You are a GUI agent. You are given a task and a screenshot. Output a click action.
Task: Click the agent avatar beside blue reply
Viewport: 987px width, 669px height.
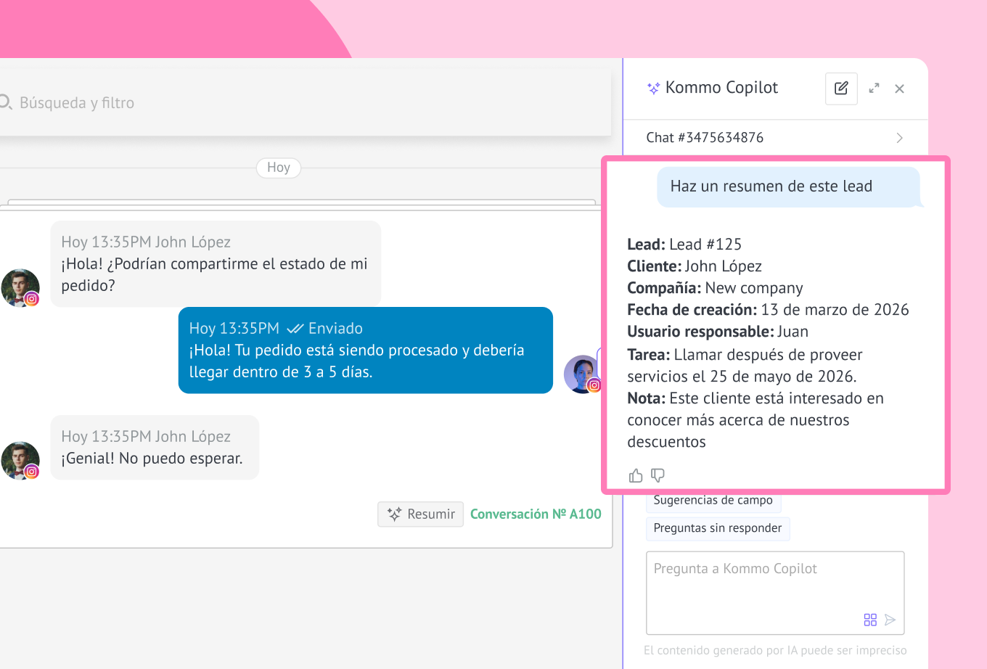click(582, 374)
